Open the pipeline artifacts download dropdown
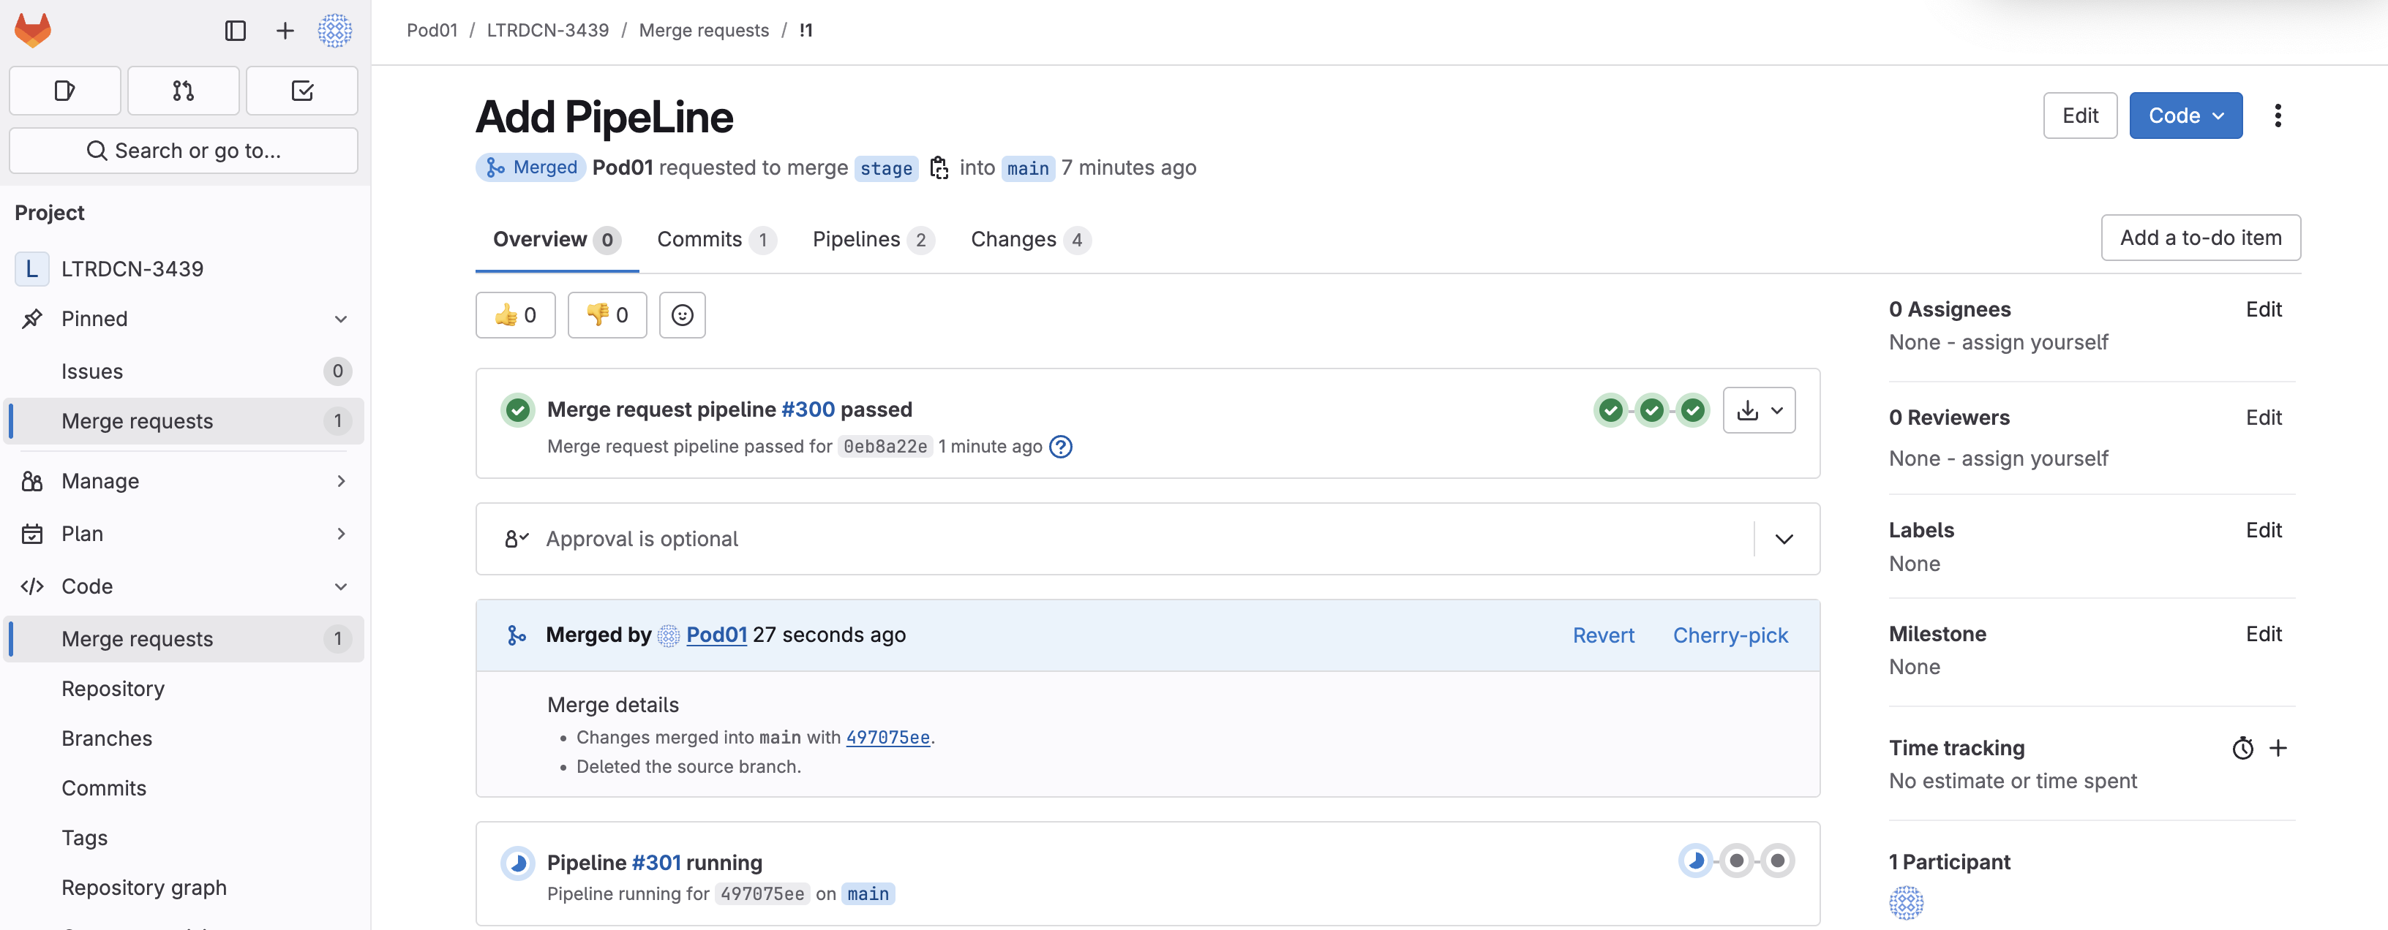Screen dimensions: 2388x930 click(1759, 410)
